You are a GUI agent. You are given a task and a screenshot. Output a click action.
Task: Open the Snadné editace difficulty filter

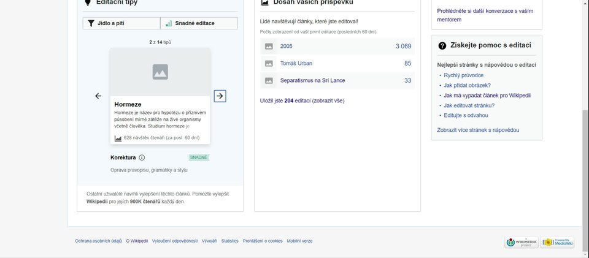[x=199, y=23]
